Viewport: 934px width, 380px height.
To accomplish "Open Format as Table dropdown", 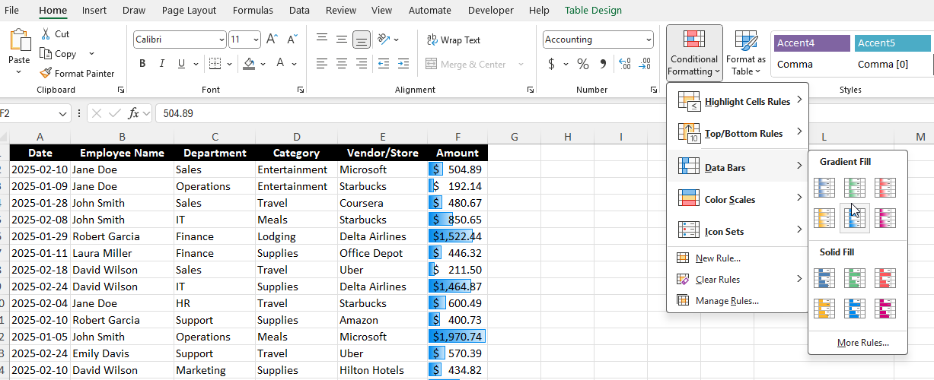I will 746,52.
